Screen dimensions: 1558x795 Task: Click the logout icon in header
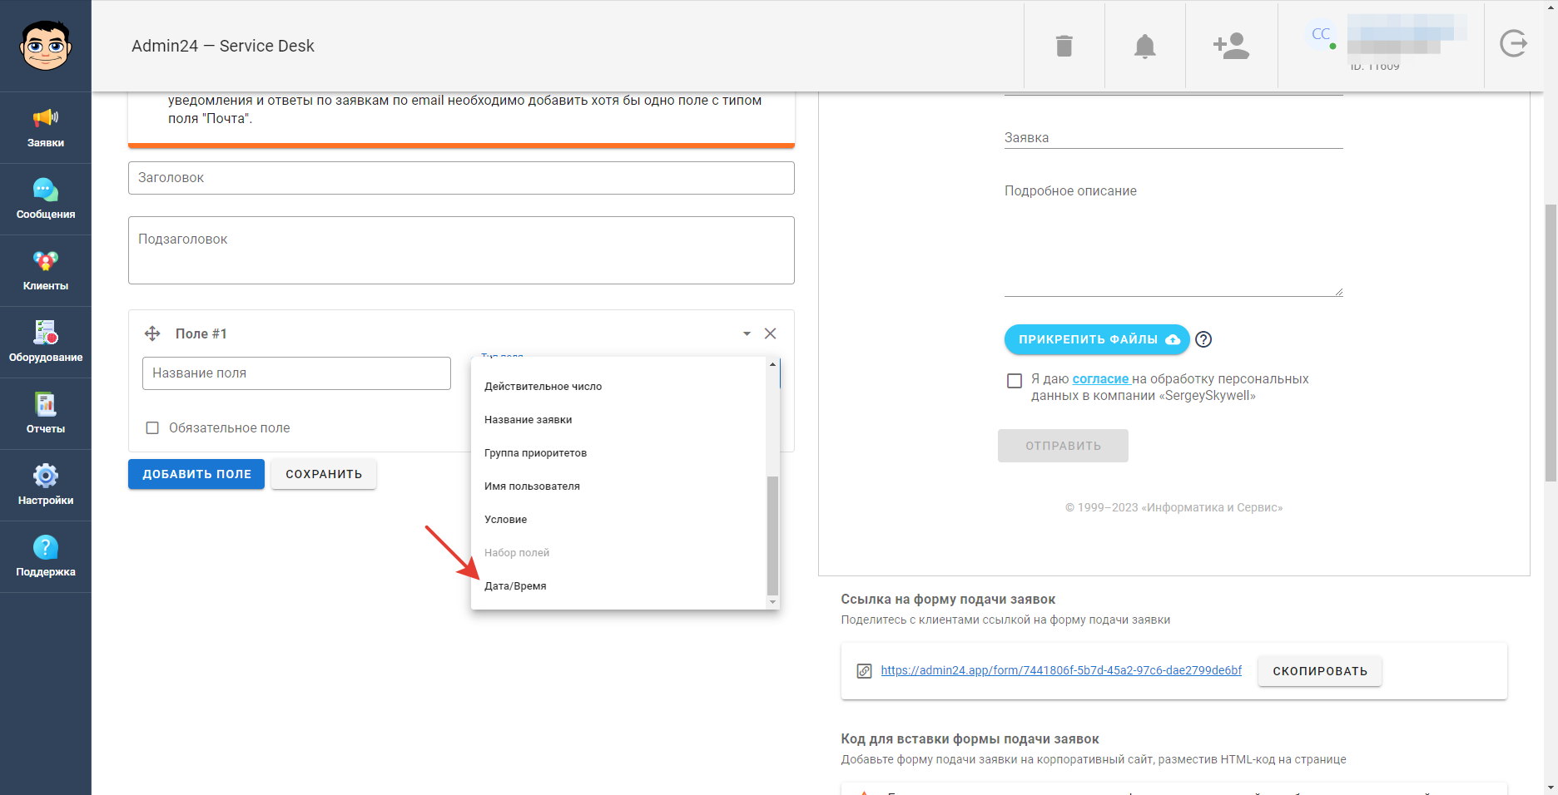tap(1513, 43)
